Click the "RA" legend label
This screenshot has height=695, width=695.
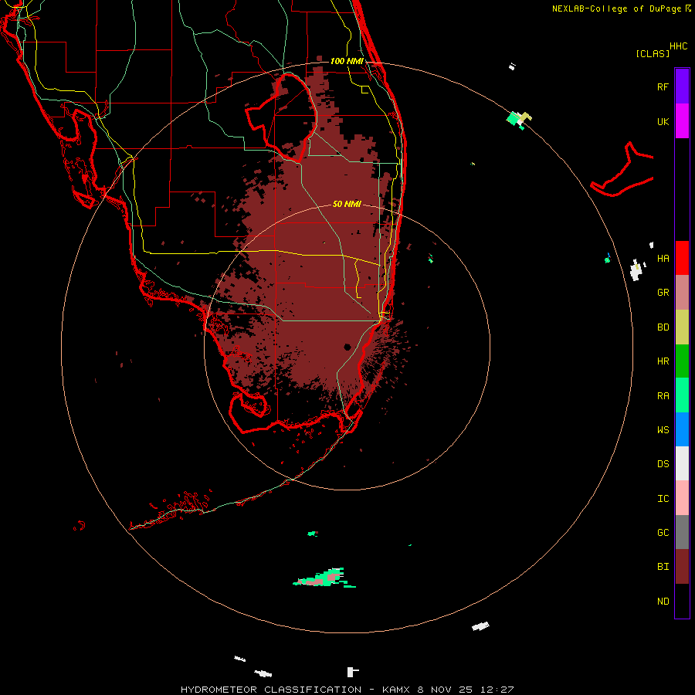point(663,395)
